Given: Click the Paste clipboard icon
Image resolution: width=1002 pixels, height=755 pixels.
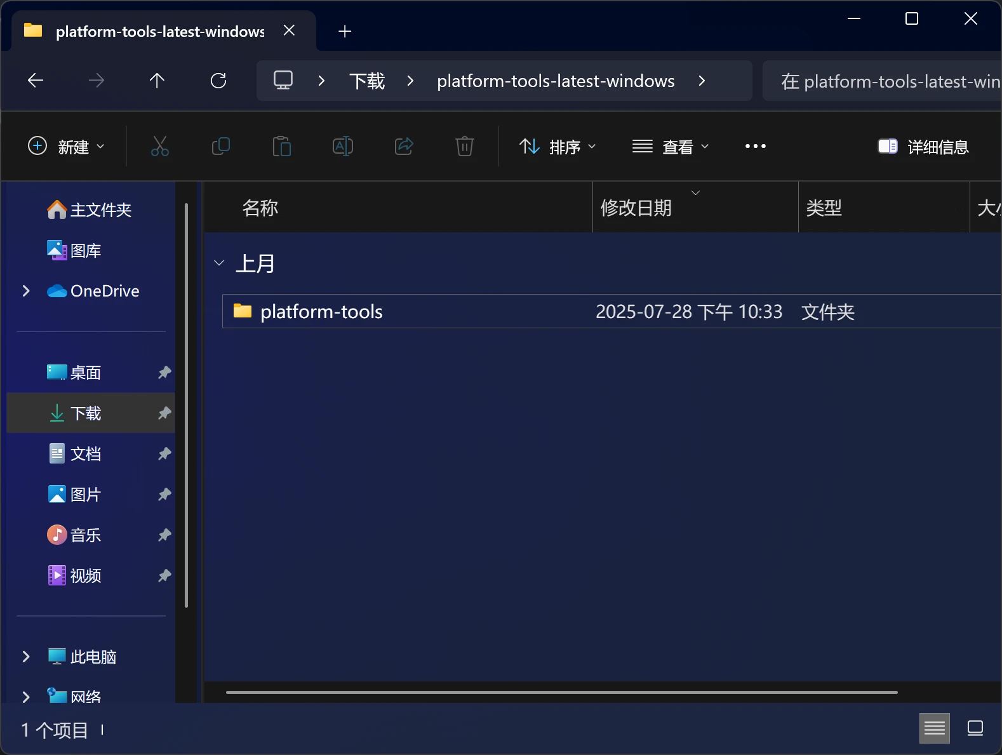Looking at the screenshot, I should coord(281,146).
